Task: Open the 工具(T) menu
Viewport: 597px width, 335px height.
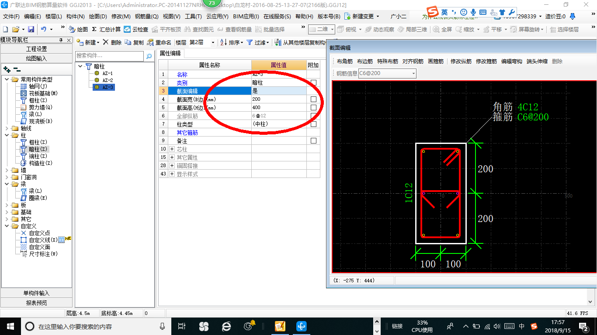Action: 193,17
